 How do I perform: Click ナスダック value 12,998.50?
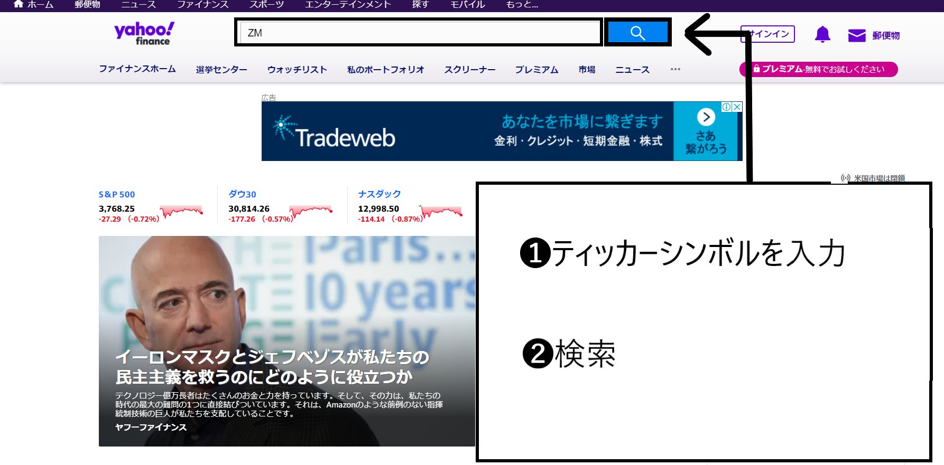coord(378,209)
